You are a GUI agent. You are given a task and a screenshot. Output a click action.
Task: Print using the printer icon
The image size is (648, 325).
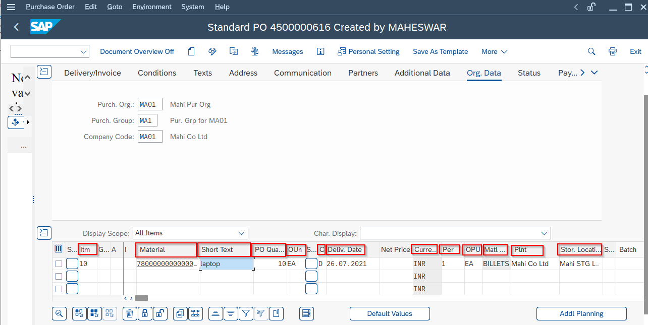(613, 51)
